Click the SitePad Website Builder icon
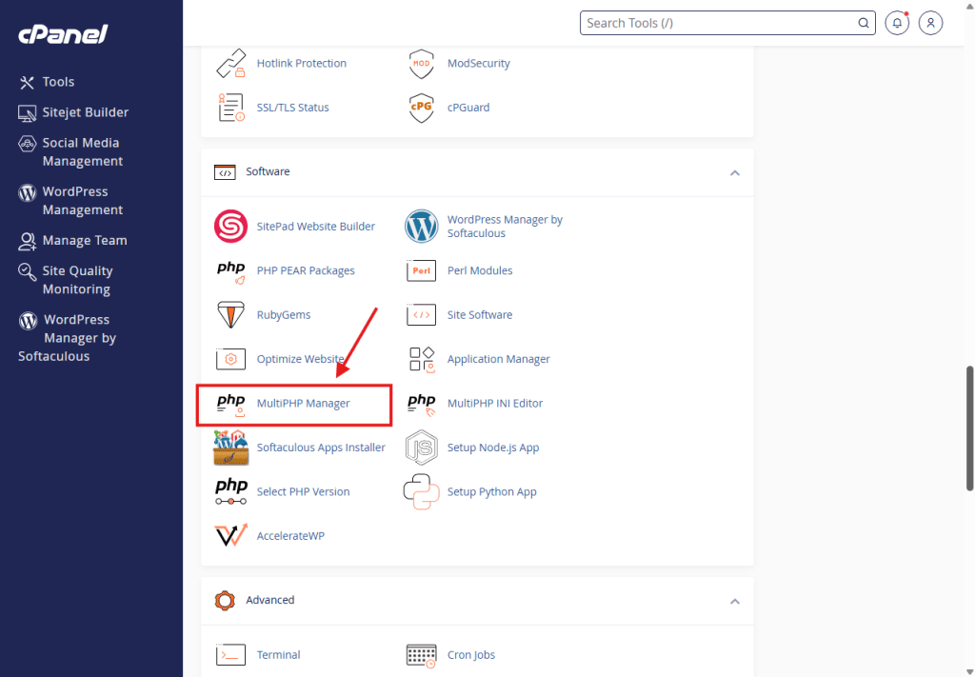The width and height of the screenshot is (975, 677). (230, 227)
